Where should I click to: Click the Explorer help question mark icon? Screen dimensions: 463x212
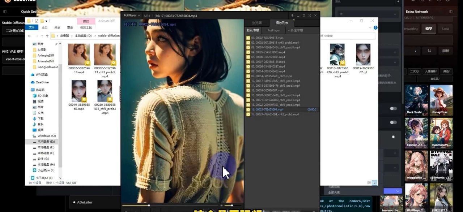pos(375,27)
